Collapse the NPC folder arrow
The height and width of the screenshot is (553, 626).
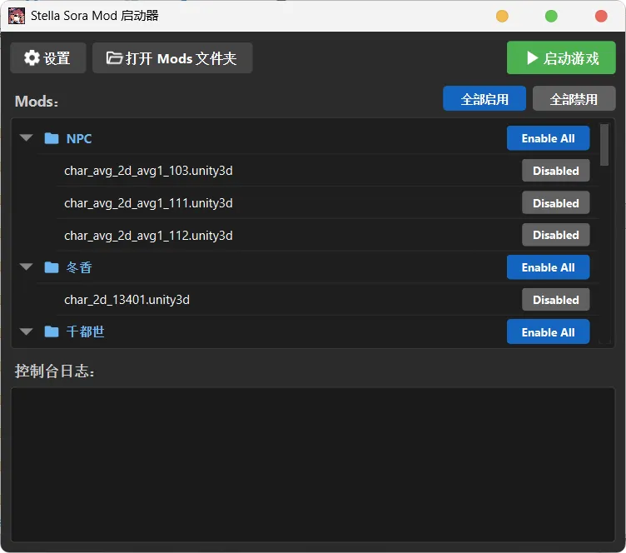27,138
